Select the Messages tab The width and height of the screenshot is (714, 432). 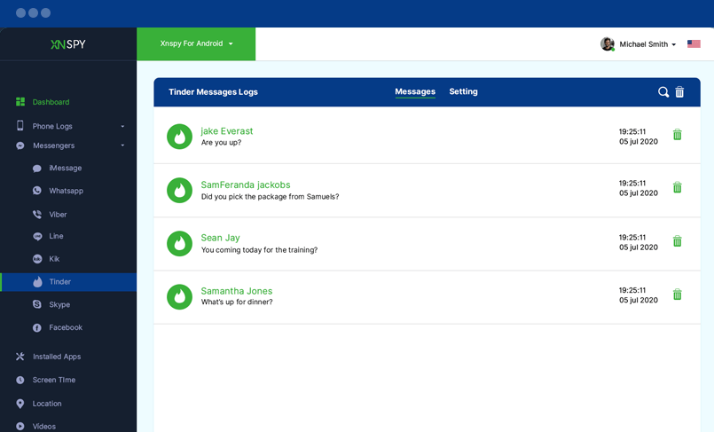(x=415, y=91)
